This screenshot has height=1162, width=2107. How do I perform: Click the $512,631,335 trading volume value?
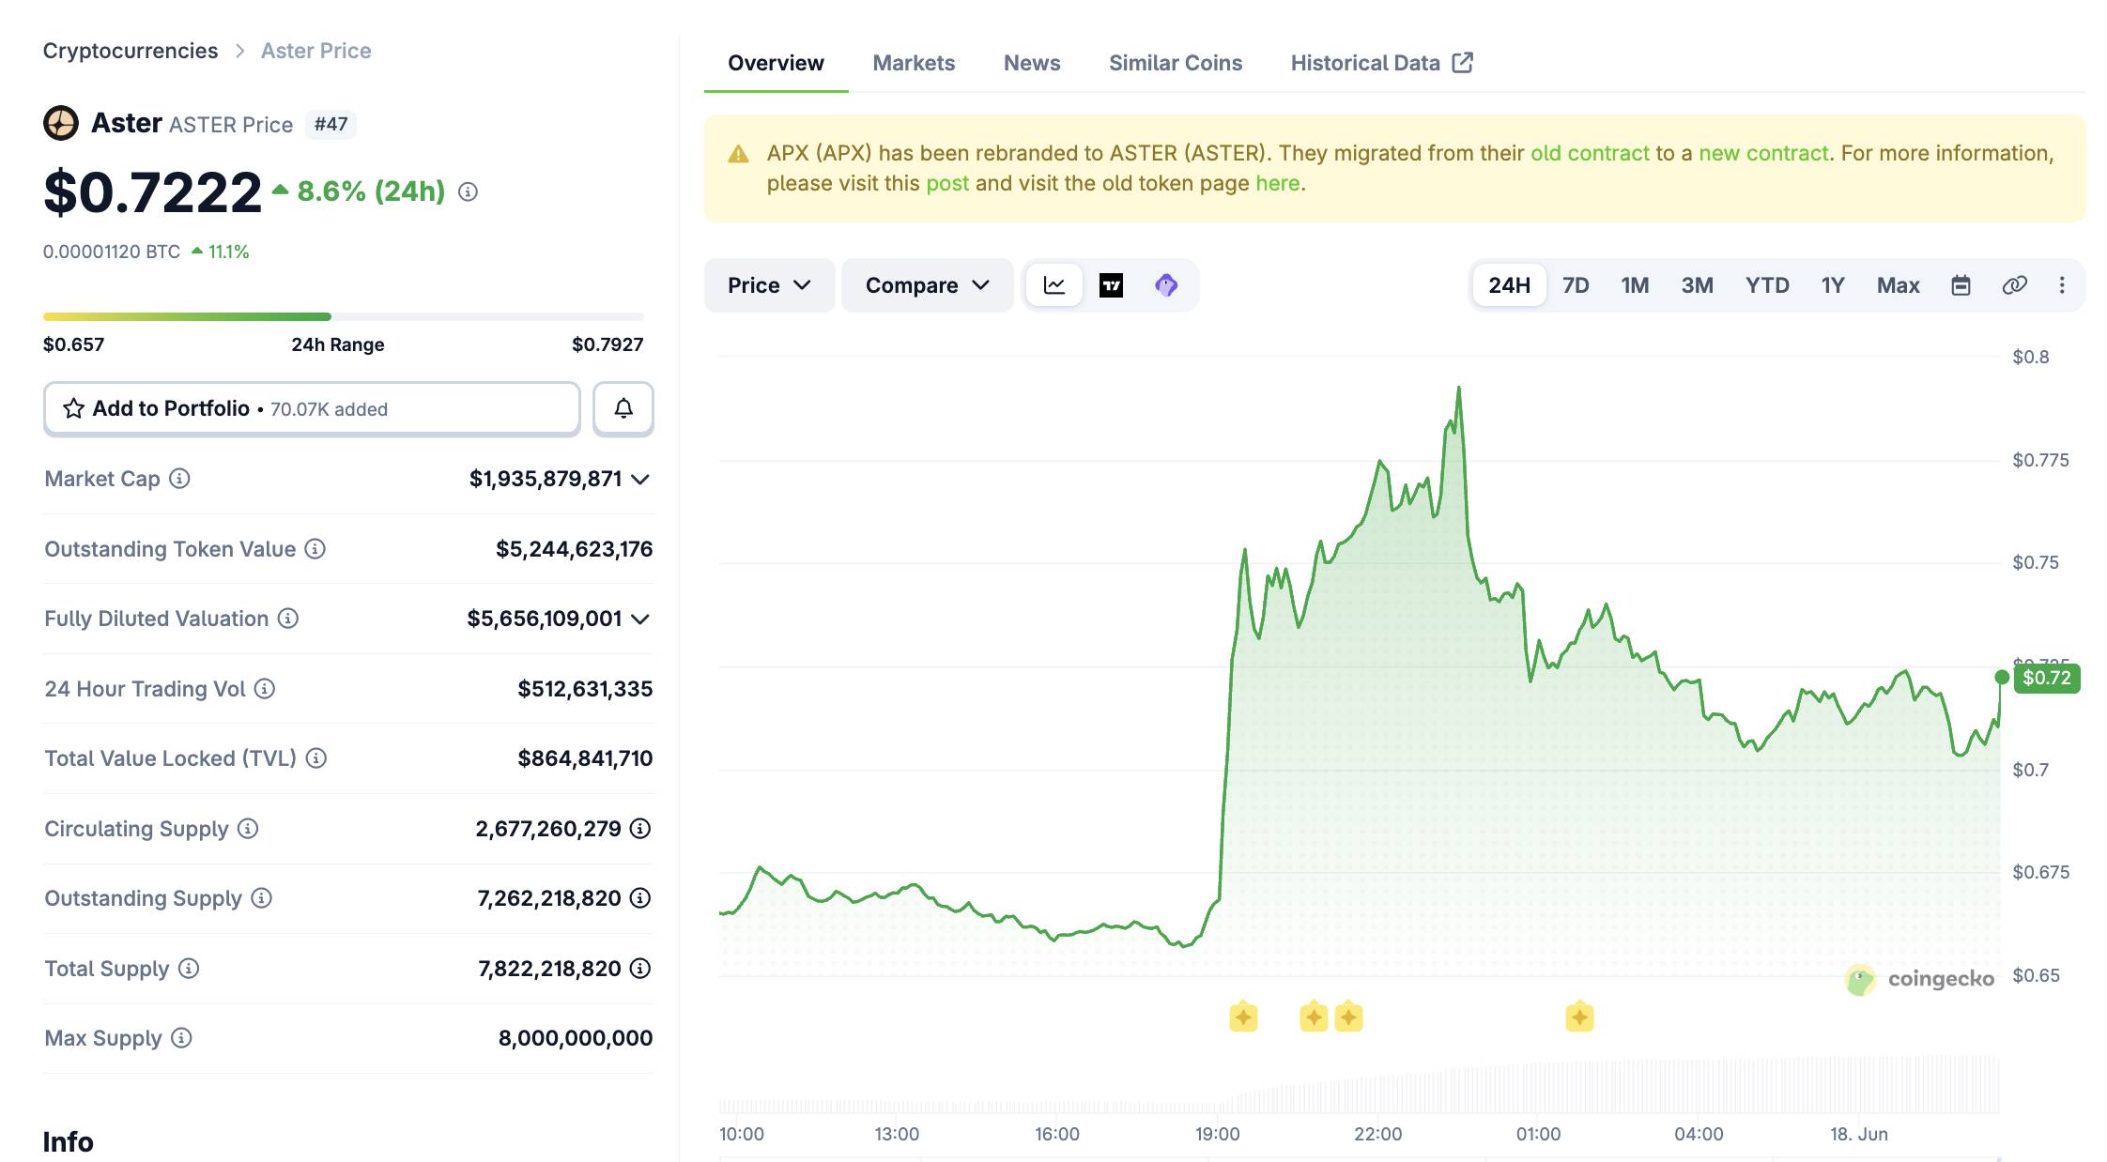tap(585, 689)
